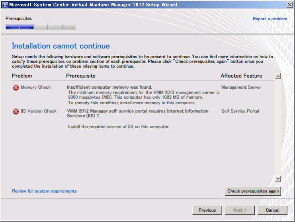Click Check prerequisites again button
The height and width of the screenshot is (222, 295).
(x=253, y=191)
